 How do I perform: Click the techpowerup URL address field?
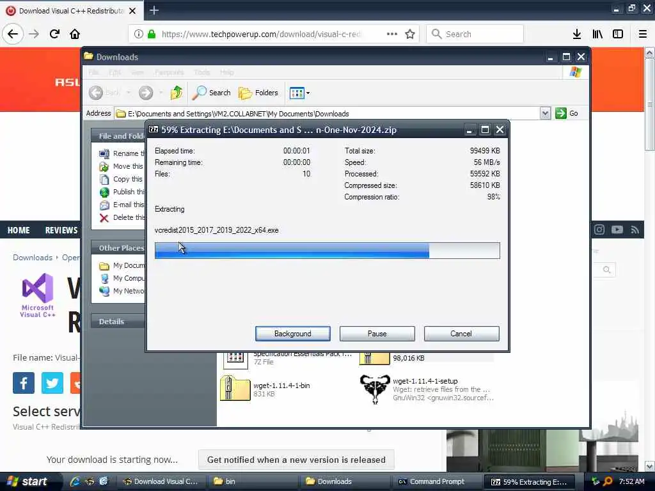point(261,34)
